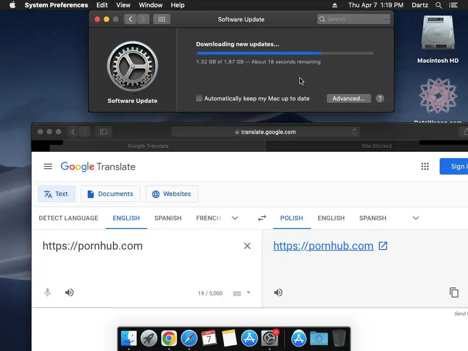Choose French as source language
468x351 pixels.
208,218
